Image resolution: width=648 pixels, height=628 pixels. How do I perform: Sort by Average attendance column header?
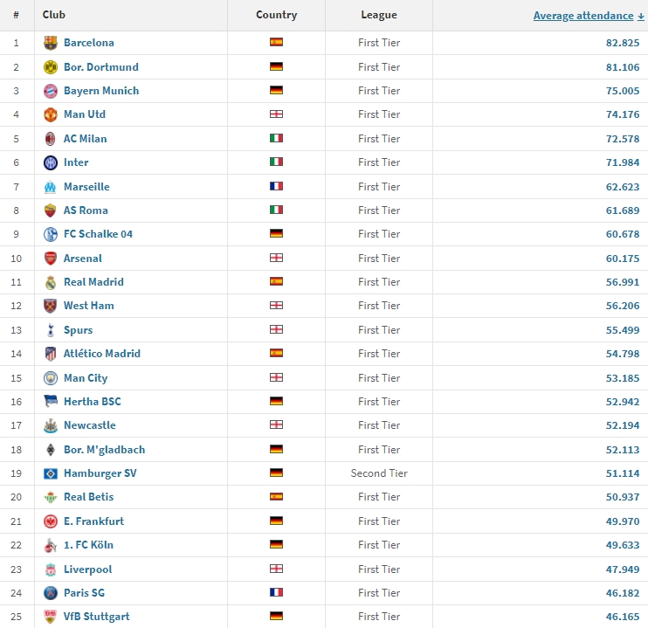(x=583, y=16)
